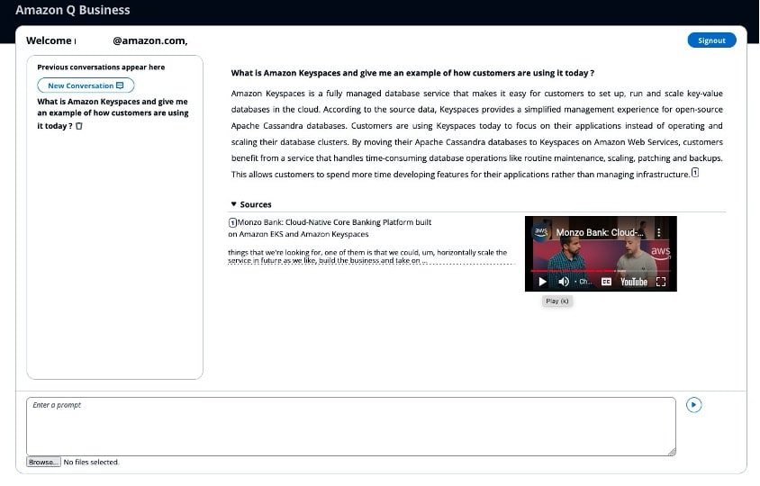Image resolution: width=760 pixels, height=486 pixels.
Task: Click the source excerpt text about horizontal scaling
Action: point(367,256)
